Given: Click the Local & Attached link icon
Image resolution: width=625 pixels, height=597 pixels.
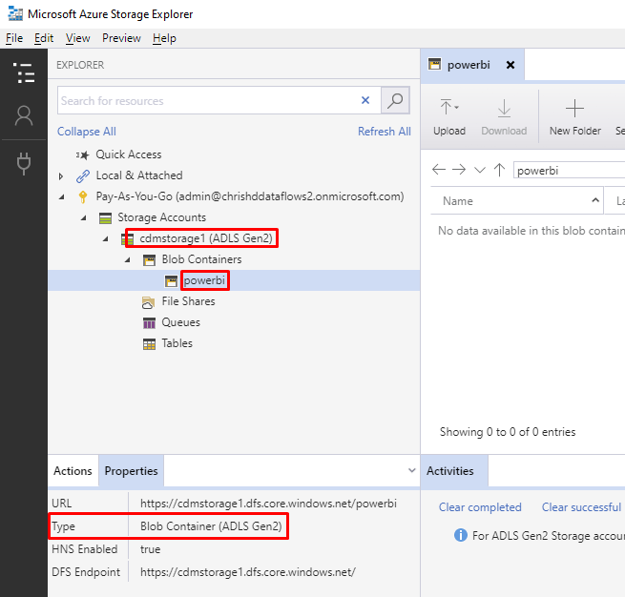Looking at the screenshot, I should pyautogui.click(x=83, y=176).
